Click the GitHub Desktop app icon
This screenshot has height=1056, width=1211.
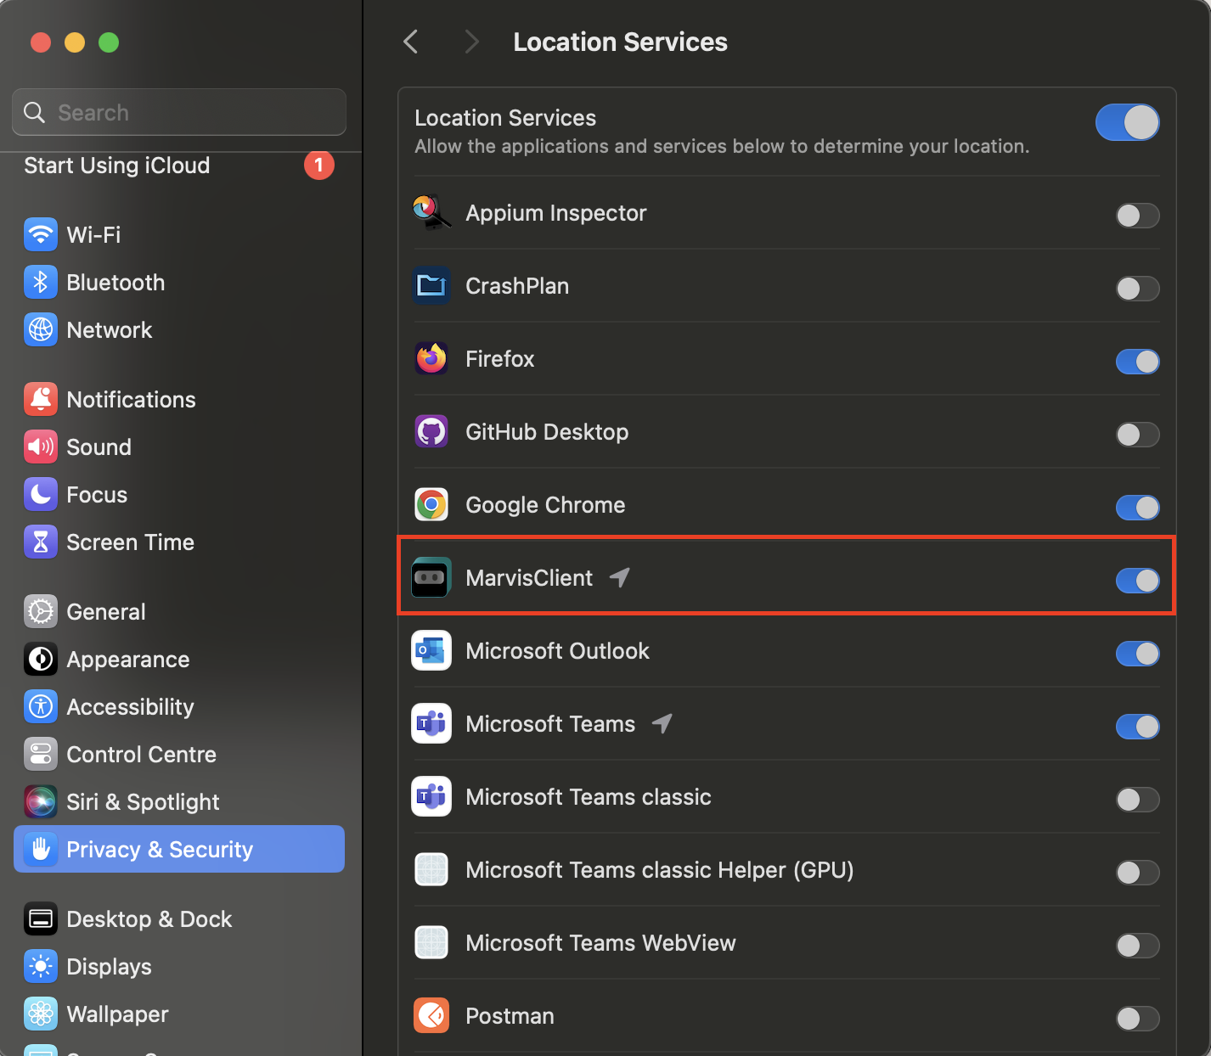[x=431, y=432]
